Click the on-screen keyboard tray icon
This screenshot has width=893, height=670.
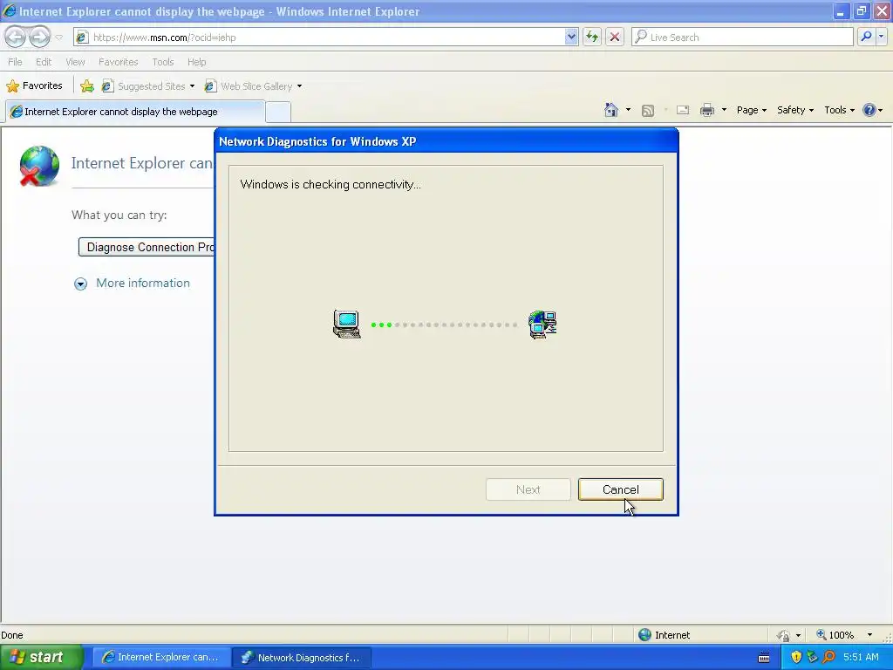pos(764,658)
